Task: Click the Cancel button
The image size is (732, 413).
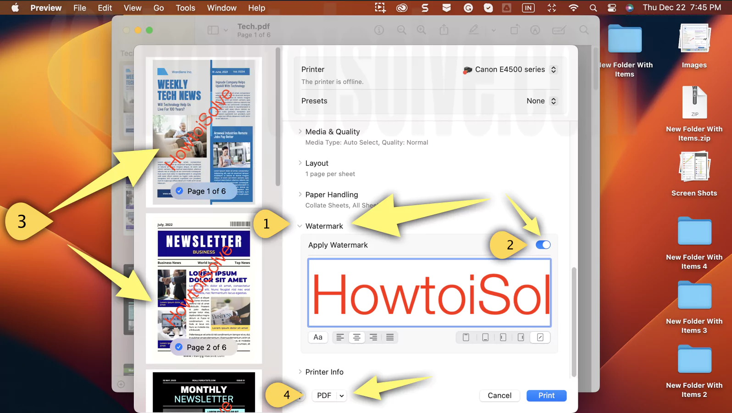Action: click(499, 396)
